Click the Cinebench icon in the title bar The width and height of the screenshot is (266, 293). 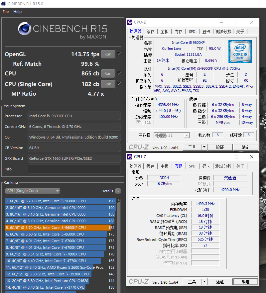4,4
